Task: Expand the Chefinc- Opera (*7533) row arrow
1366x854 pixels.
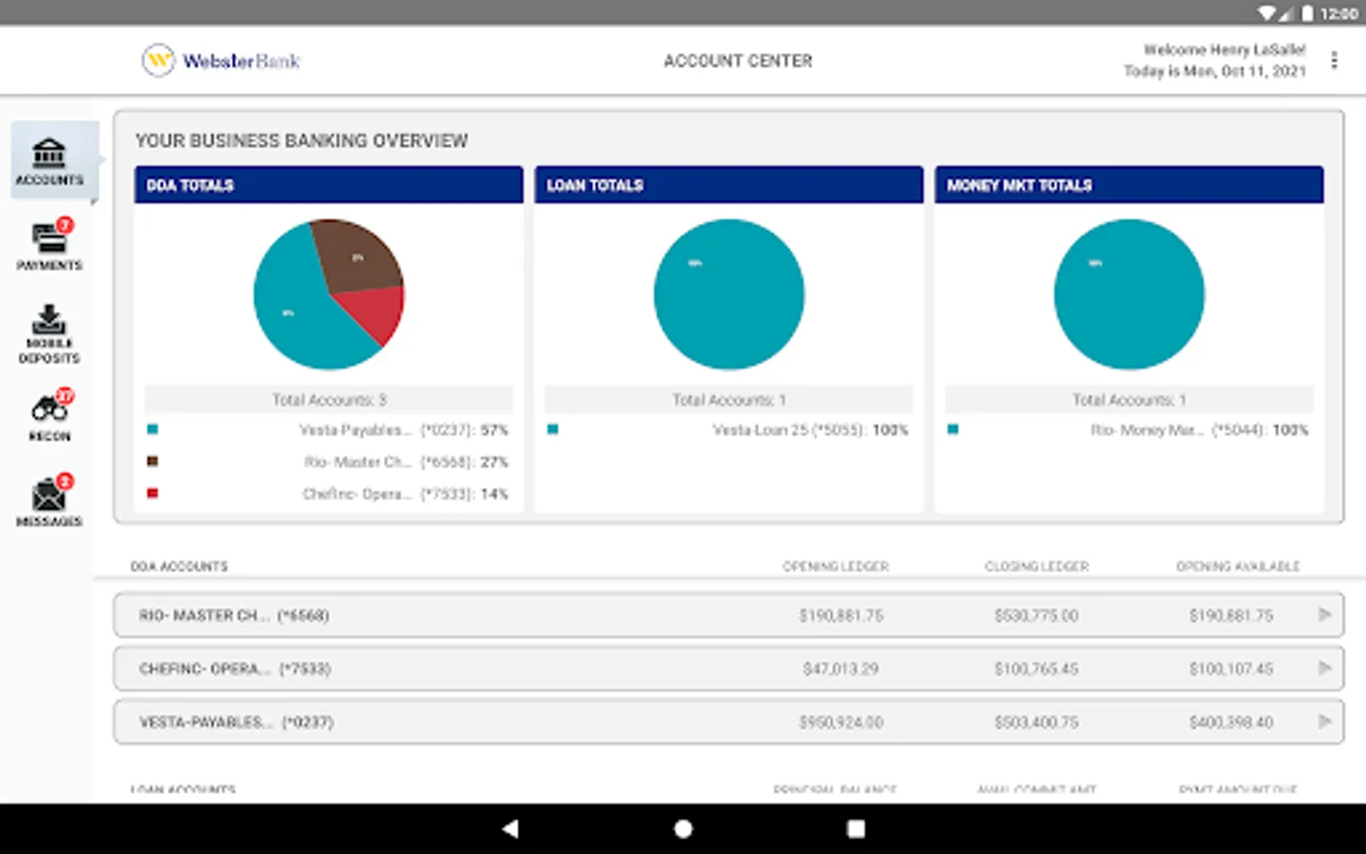Action: pyautogui.click(x=1325, y=668)
